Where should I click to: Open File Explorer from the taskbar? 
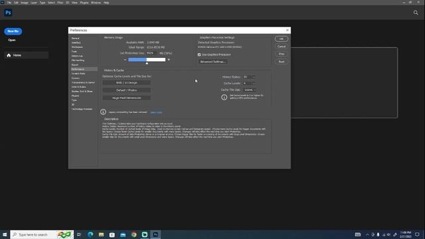[x=101, y=234]
